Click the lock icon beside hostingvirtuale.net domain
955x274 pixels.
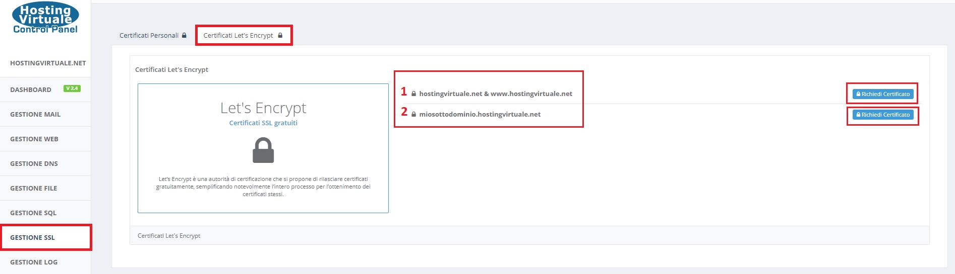point(413,94)
